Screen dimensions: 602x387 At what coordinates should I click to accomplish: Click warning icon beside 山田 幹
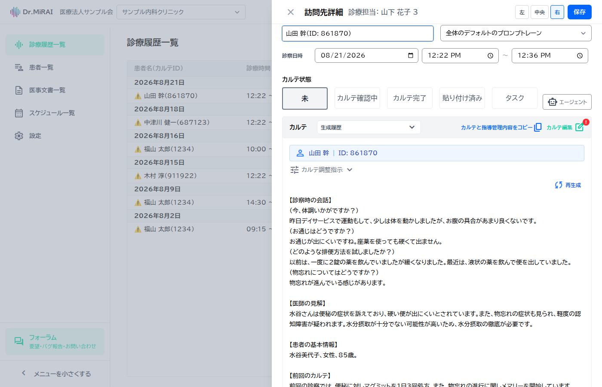pos(138,96)
